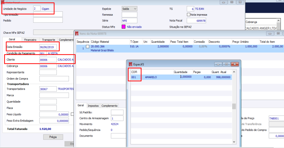Click the Remessa input field
The height and width of the screenshot is (148, 284).
point(130,15)
